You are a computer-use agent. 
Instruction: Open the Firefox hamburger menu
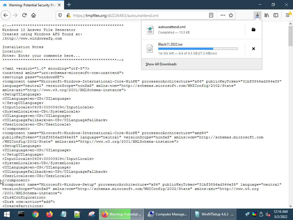[288, 15]
